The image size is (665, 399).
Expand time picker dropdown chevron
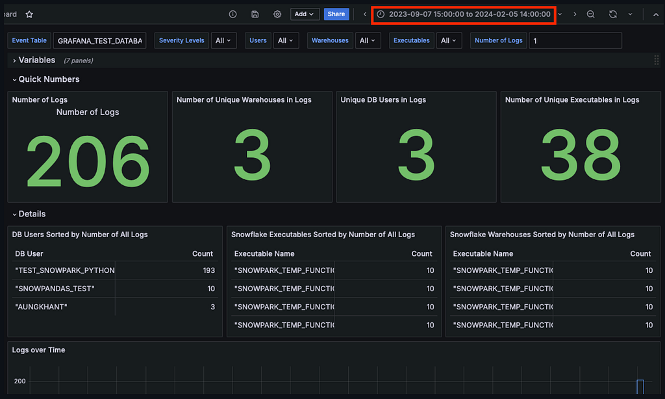(560, 14)
